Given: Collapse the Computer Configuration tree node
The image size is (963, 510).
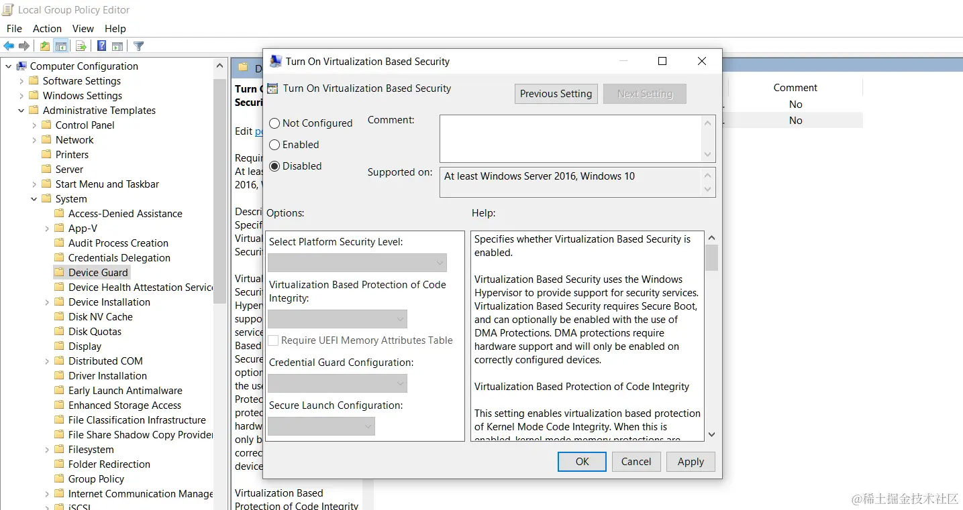Looking at the screenshot, I should [x=8, y=66].
